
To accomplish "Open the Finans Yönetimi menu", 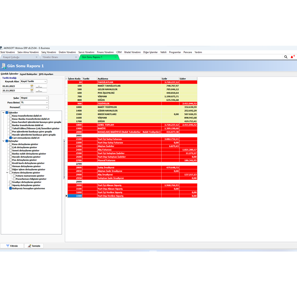I will 105,52.
